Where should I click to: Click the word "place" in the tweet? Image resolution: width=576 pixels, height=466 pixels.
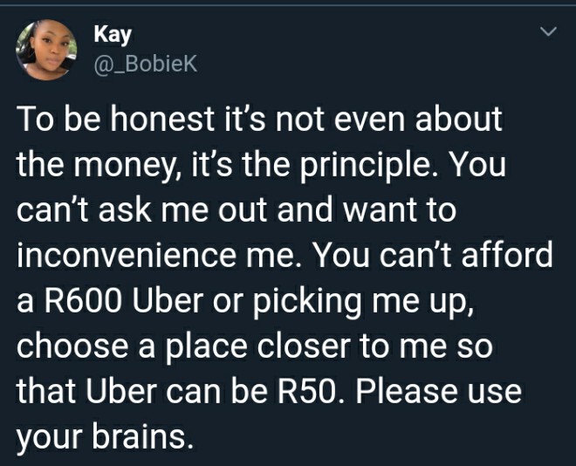207,347
